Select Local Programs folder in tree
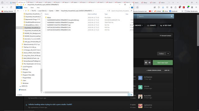Image resolution: width=199 pixels, height=111 pixels. (x=27, y=67)
